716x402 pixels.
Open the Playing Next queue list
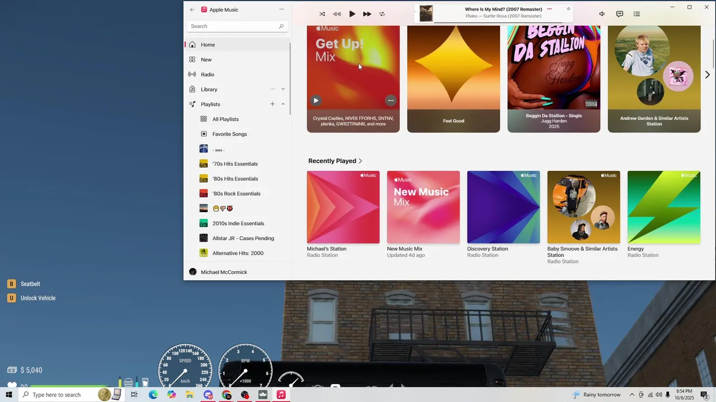pyautogui.click(x=637, y=14)
